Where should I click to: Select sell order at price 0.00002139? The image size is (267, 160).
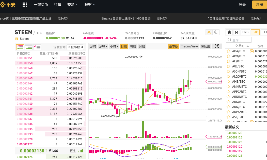[50, 109]
